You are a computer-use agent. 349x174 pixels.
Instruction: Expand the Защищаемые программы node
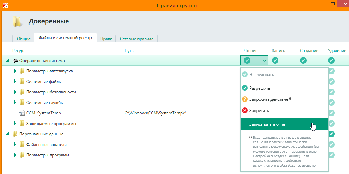pyautogui.click(x=15, y=124)
